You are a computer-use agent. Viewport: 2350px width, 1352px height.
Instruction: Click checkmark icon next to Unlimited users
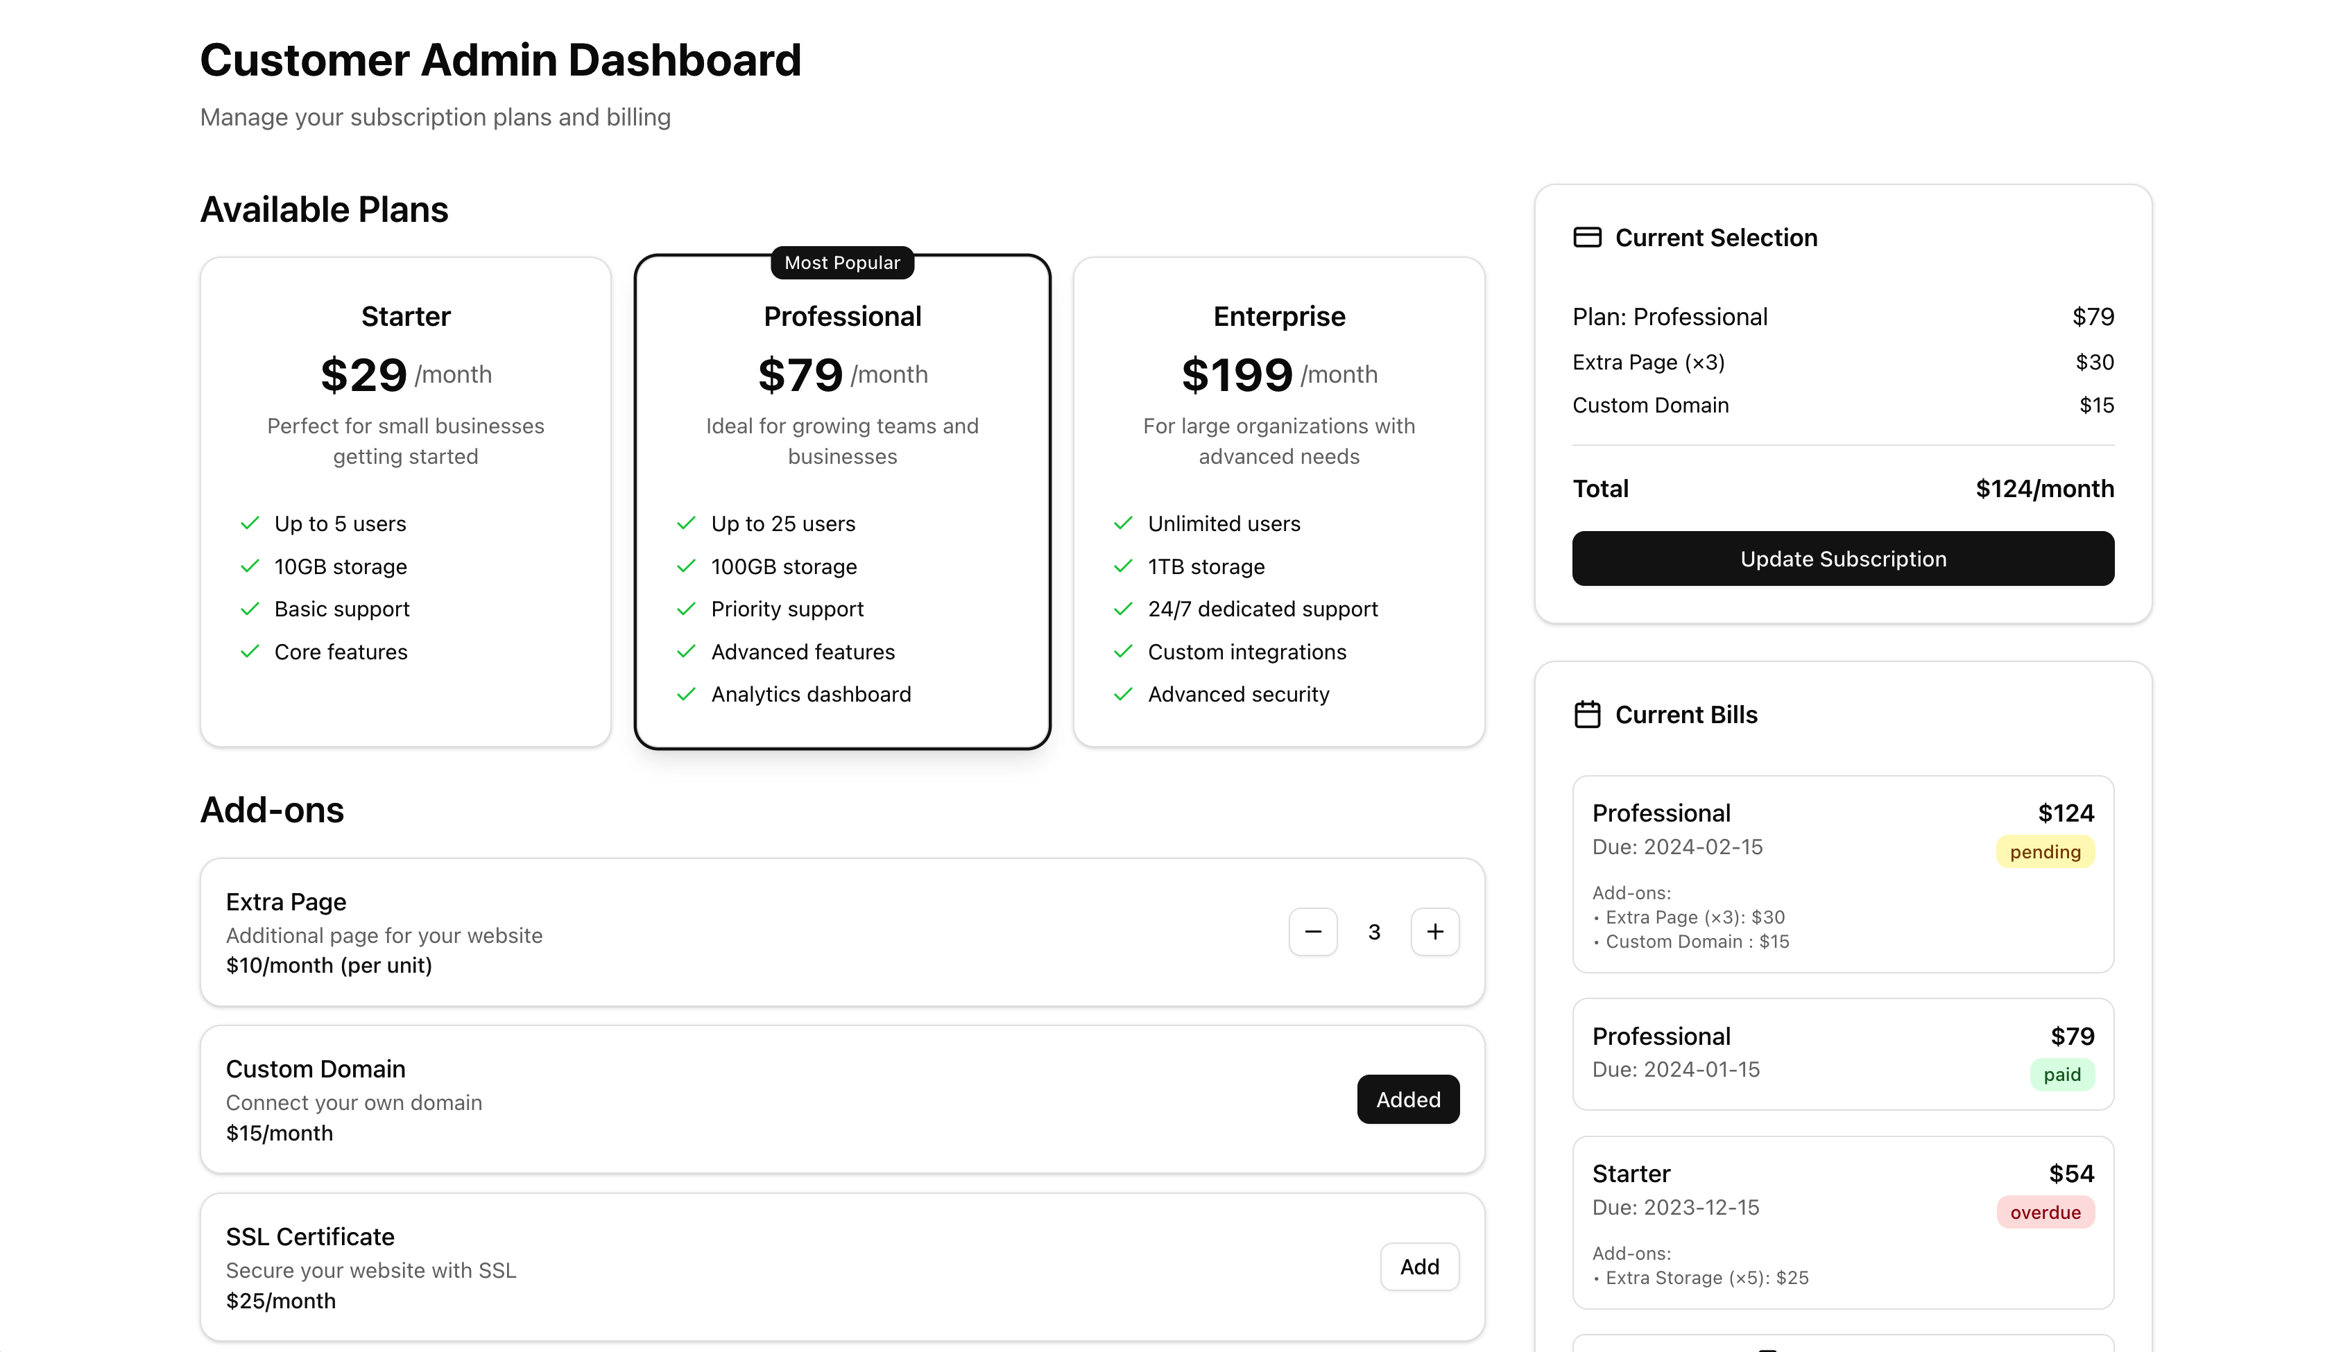[1122, 523]
